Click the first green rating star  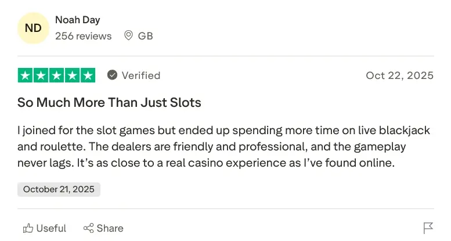click(x=25, y=75)
